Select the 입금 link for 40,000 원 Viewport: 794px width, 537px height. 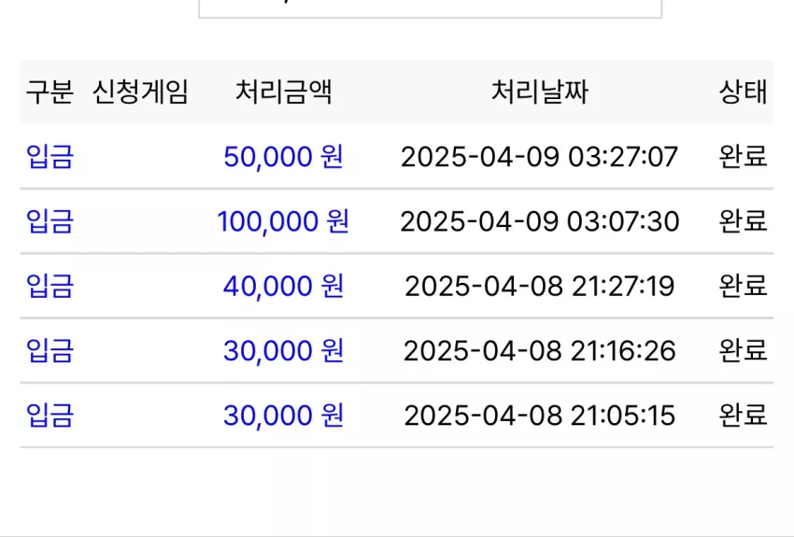tap(50, 286)
